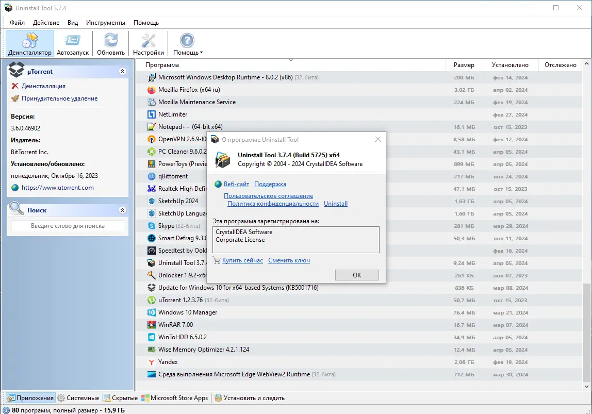The image size is (592, 414).
Task: Open the Деинсталлятор toolbar tool
Action: pyautogui.click(x=30, y=44)
